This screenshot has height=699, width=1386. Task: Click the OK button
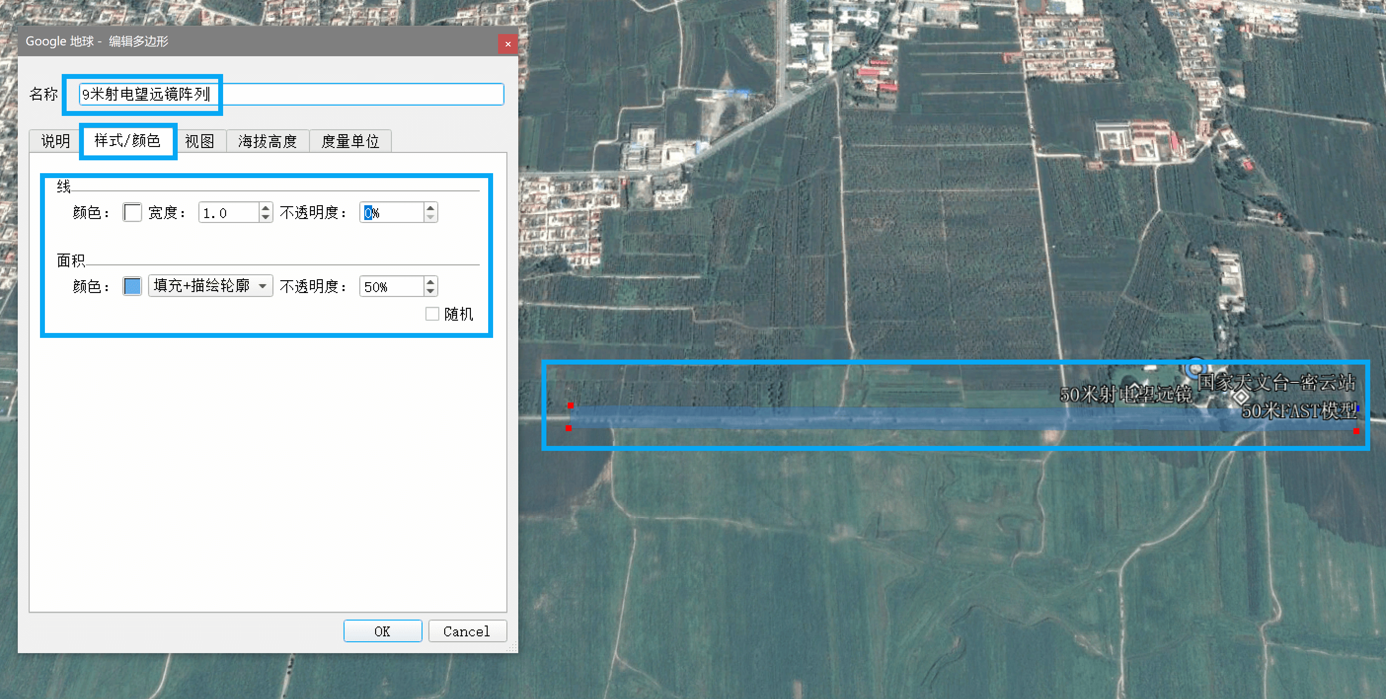[382, 631]
